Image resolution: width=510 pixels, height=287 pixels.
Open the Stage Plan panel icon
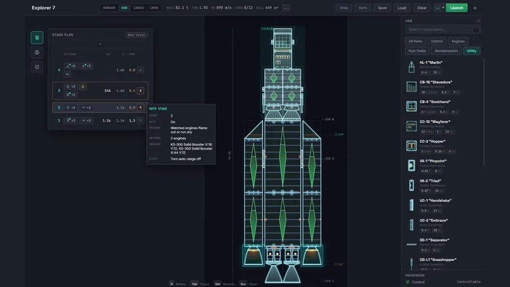37,37
